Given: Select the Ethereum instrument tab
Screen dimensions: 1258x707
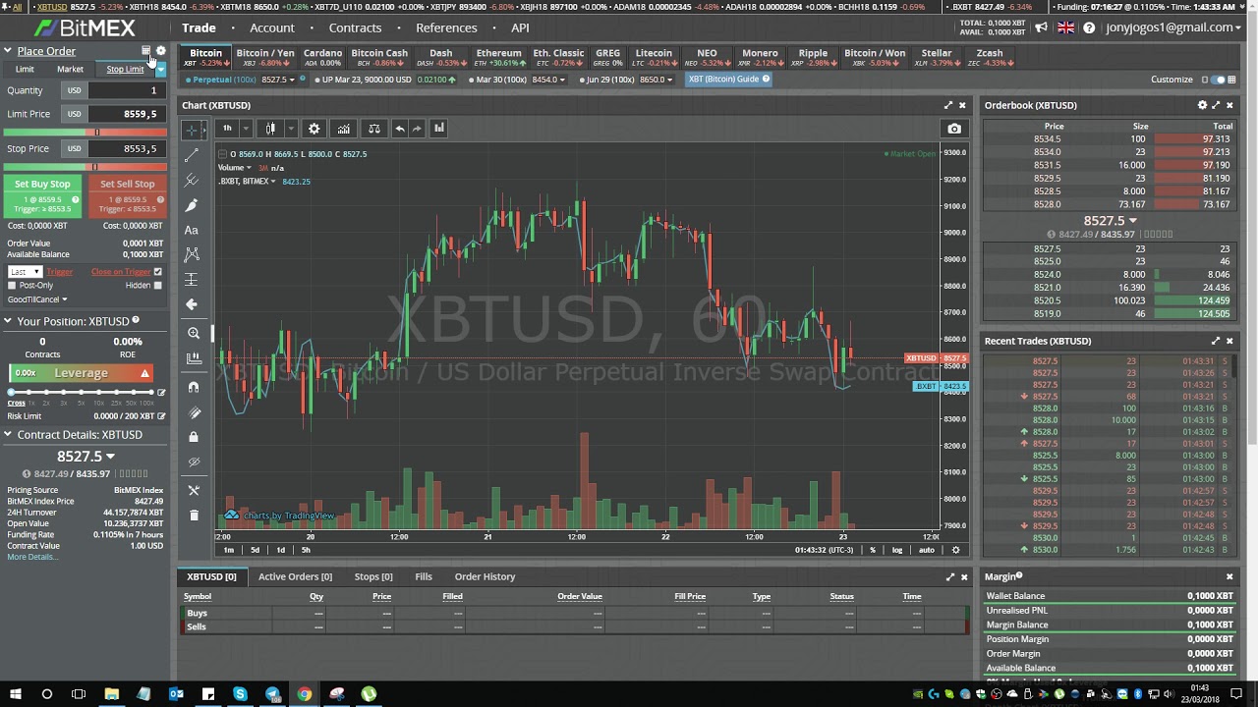Looking at the screenshot, I should coord(499,57).
